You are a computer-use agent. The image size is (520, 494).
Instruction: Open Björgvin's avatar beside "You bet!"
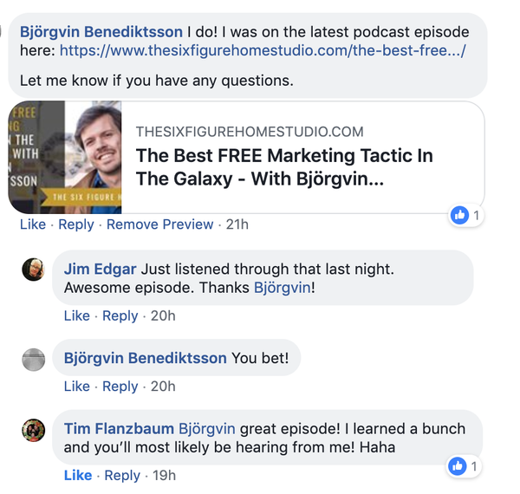click(33, 359)
